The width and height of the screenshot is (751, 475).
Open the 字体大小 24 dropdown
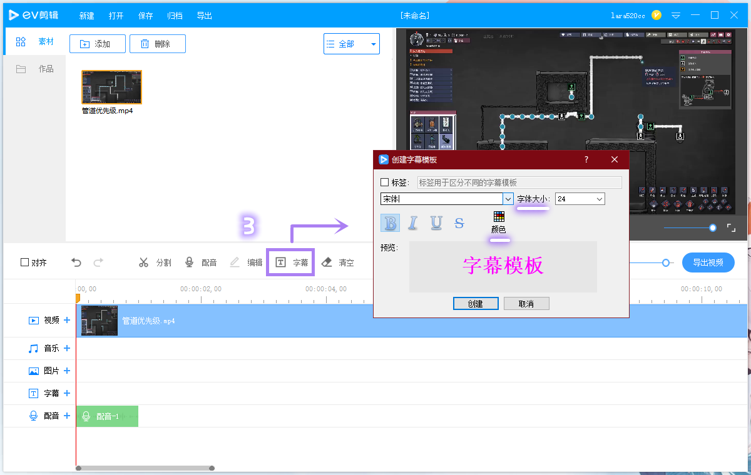point(580,199)
